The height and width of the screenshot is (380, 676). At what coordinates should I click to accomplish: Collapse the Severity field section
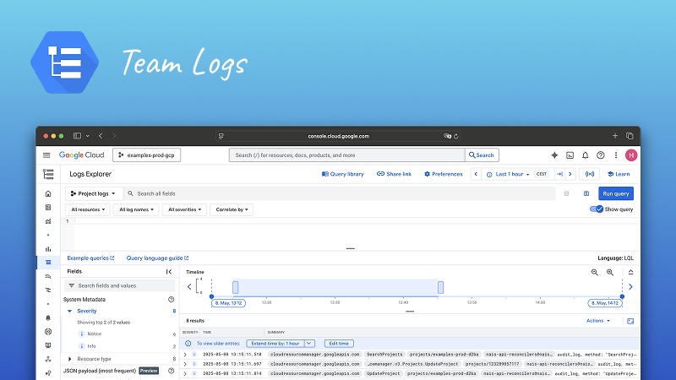70,311
